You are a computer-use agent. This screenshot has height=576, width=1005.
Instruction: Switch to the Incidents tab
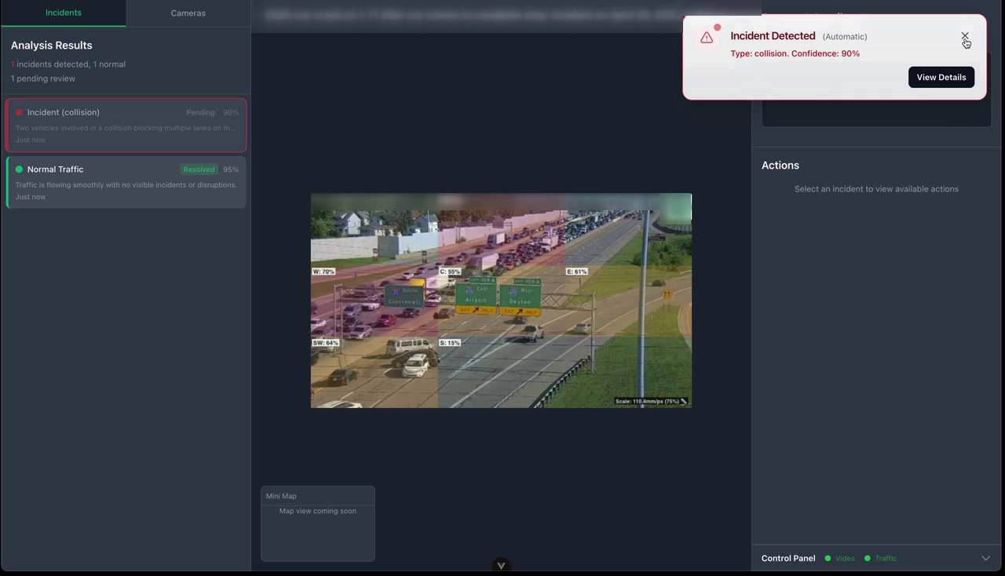pyautogui.click(x=64, y=13)
